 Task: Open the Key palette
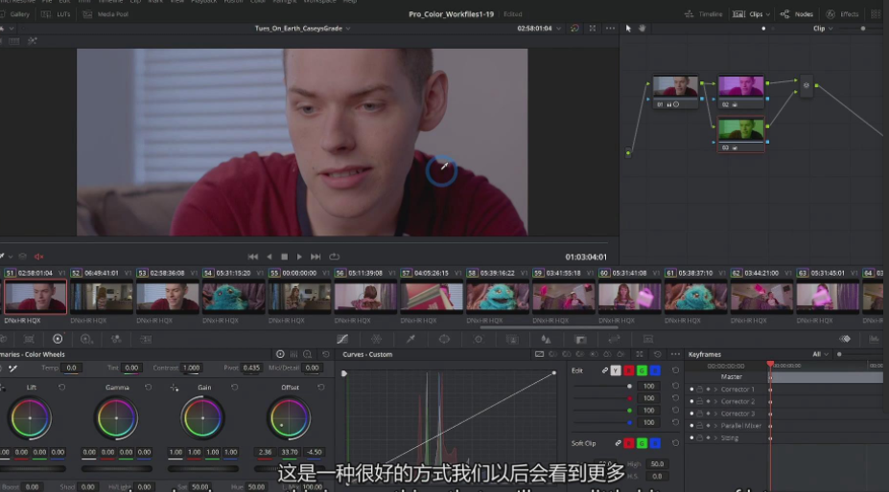tap(580, 339)
